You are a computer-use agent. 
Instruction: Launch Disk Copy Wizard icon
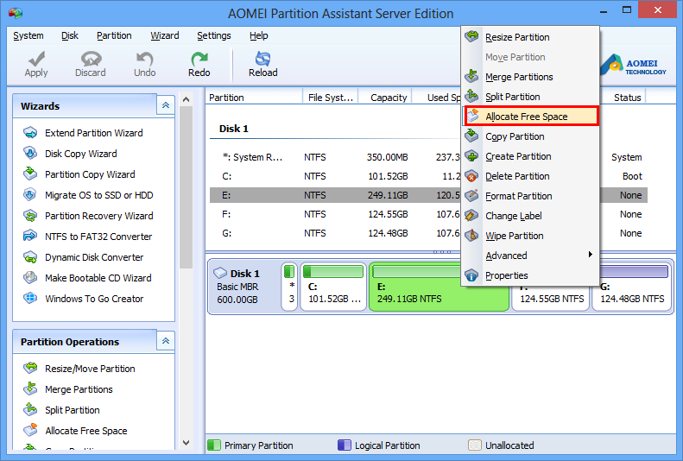(x=30, y=153)
